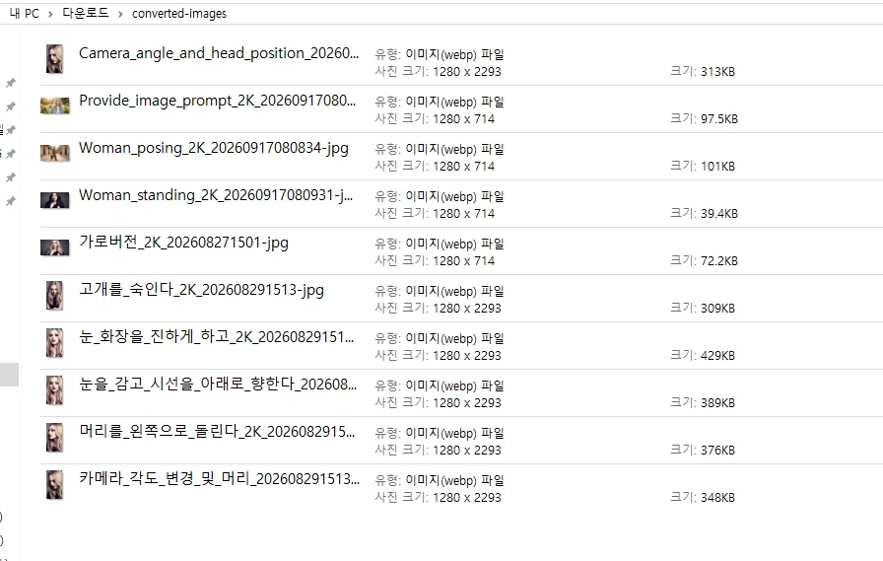The height and width of the screenshot is (561, 883).
Task: Click thumbnail of 가로버전_2K file
Action: [x=54, y=247]
